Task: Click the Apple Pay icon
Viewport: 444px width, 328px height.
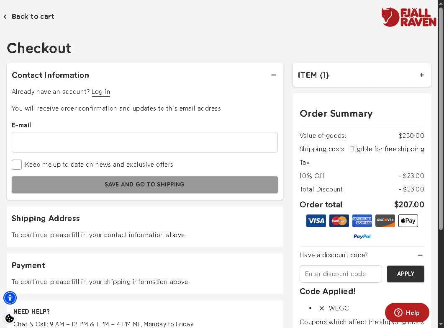Action: 408,221
